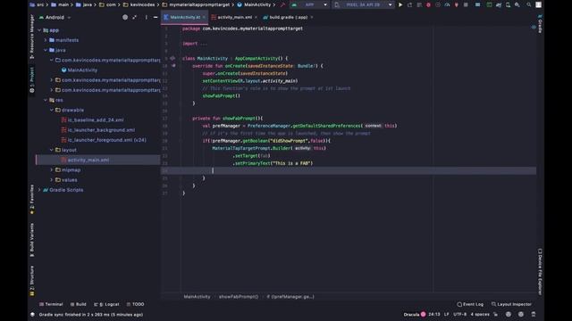Screen dimensions: 572x321
Task: Toggle the read-only lock icon in status bar
Action: (496, 315)
